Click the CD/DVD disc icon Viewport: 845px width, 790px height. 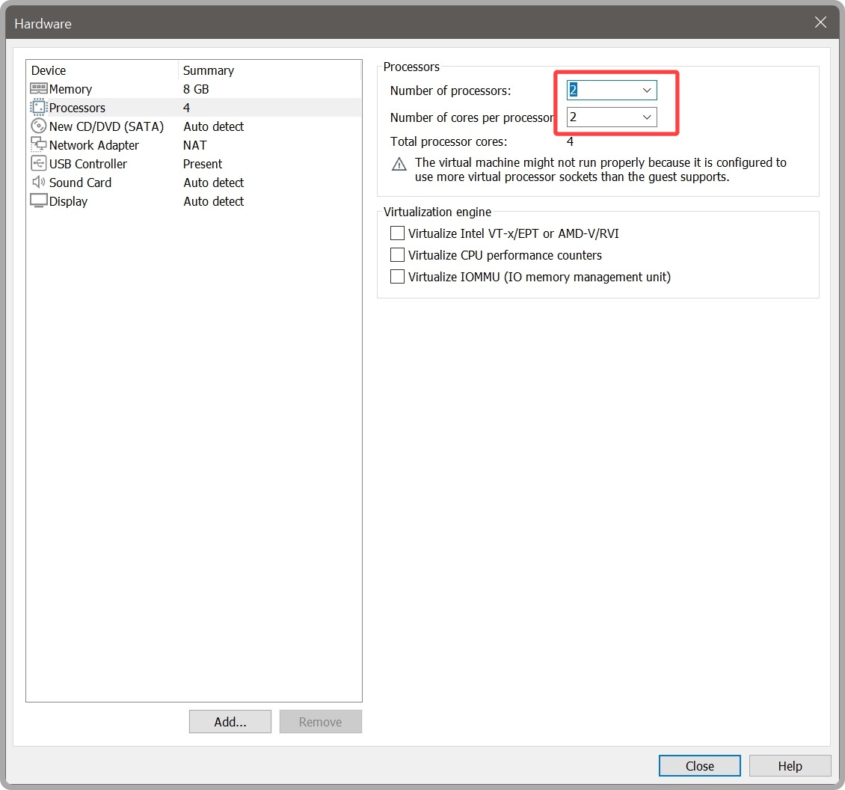pyautogui.click(x=39, y=126)
